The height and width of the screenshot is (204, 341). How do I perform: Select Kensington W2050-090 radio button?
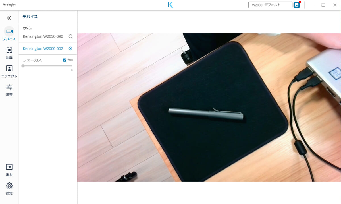pos(70,36)
